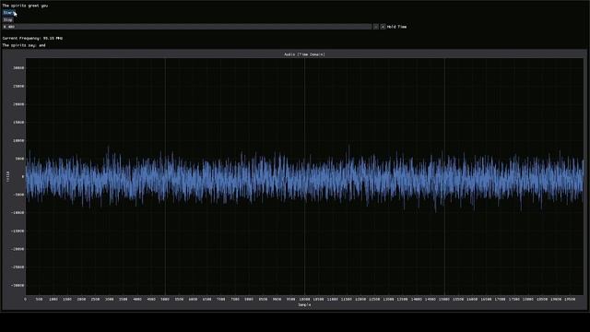Click the 'Sample' x-axis label

click(x=304, y=305)
